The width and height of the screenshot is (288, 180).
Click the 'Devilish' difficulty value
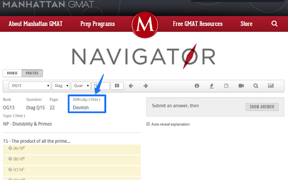(x=81, y=108)
